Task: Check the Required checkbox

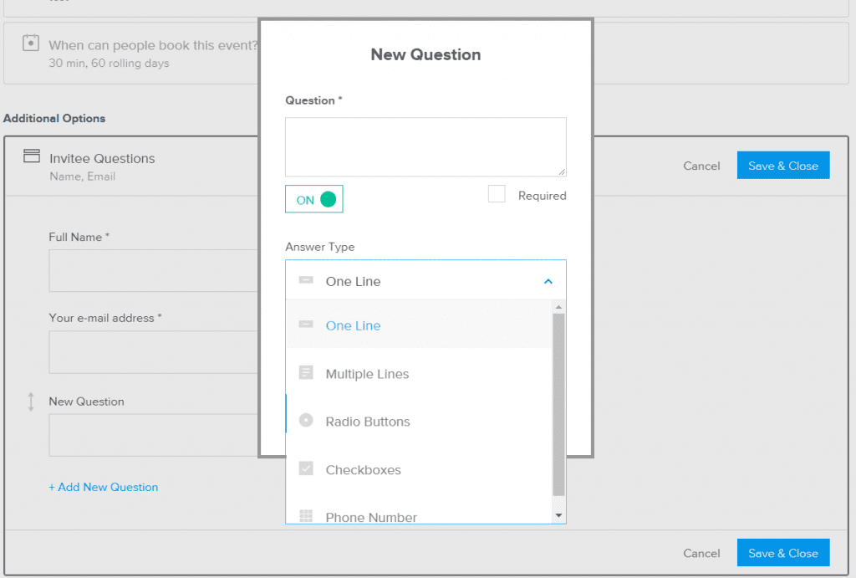Action: click(497, 194)
